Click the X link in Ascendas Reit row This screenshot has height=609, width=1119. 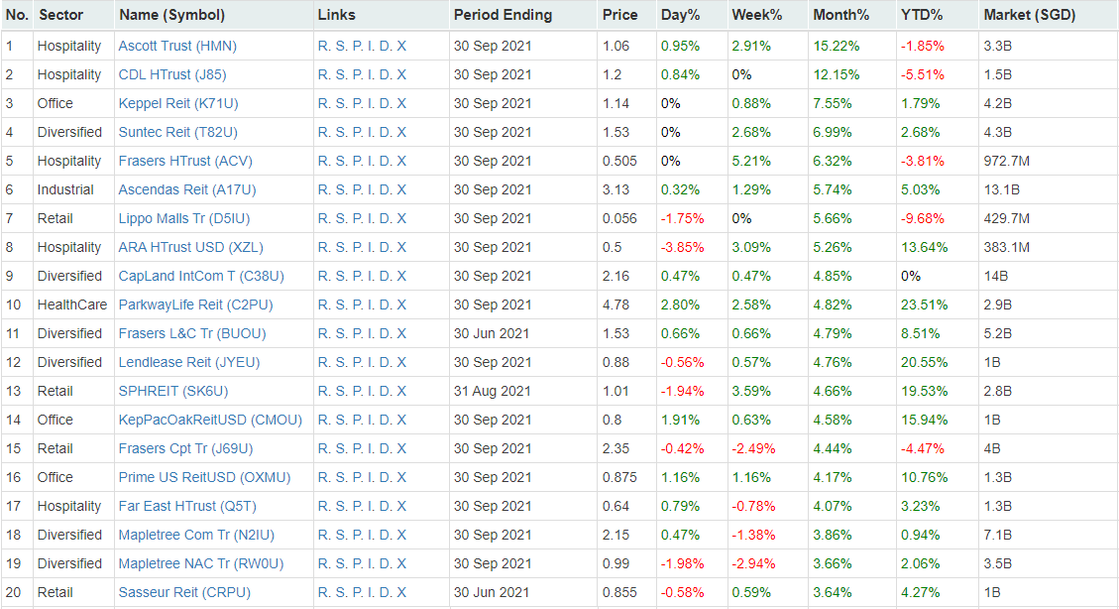tap(401, 189)
